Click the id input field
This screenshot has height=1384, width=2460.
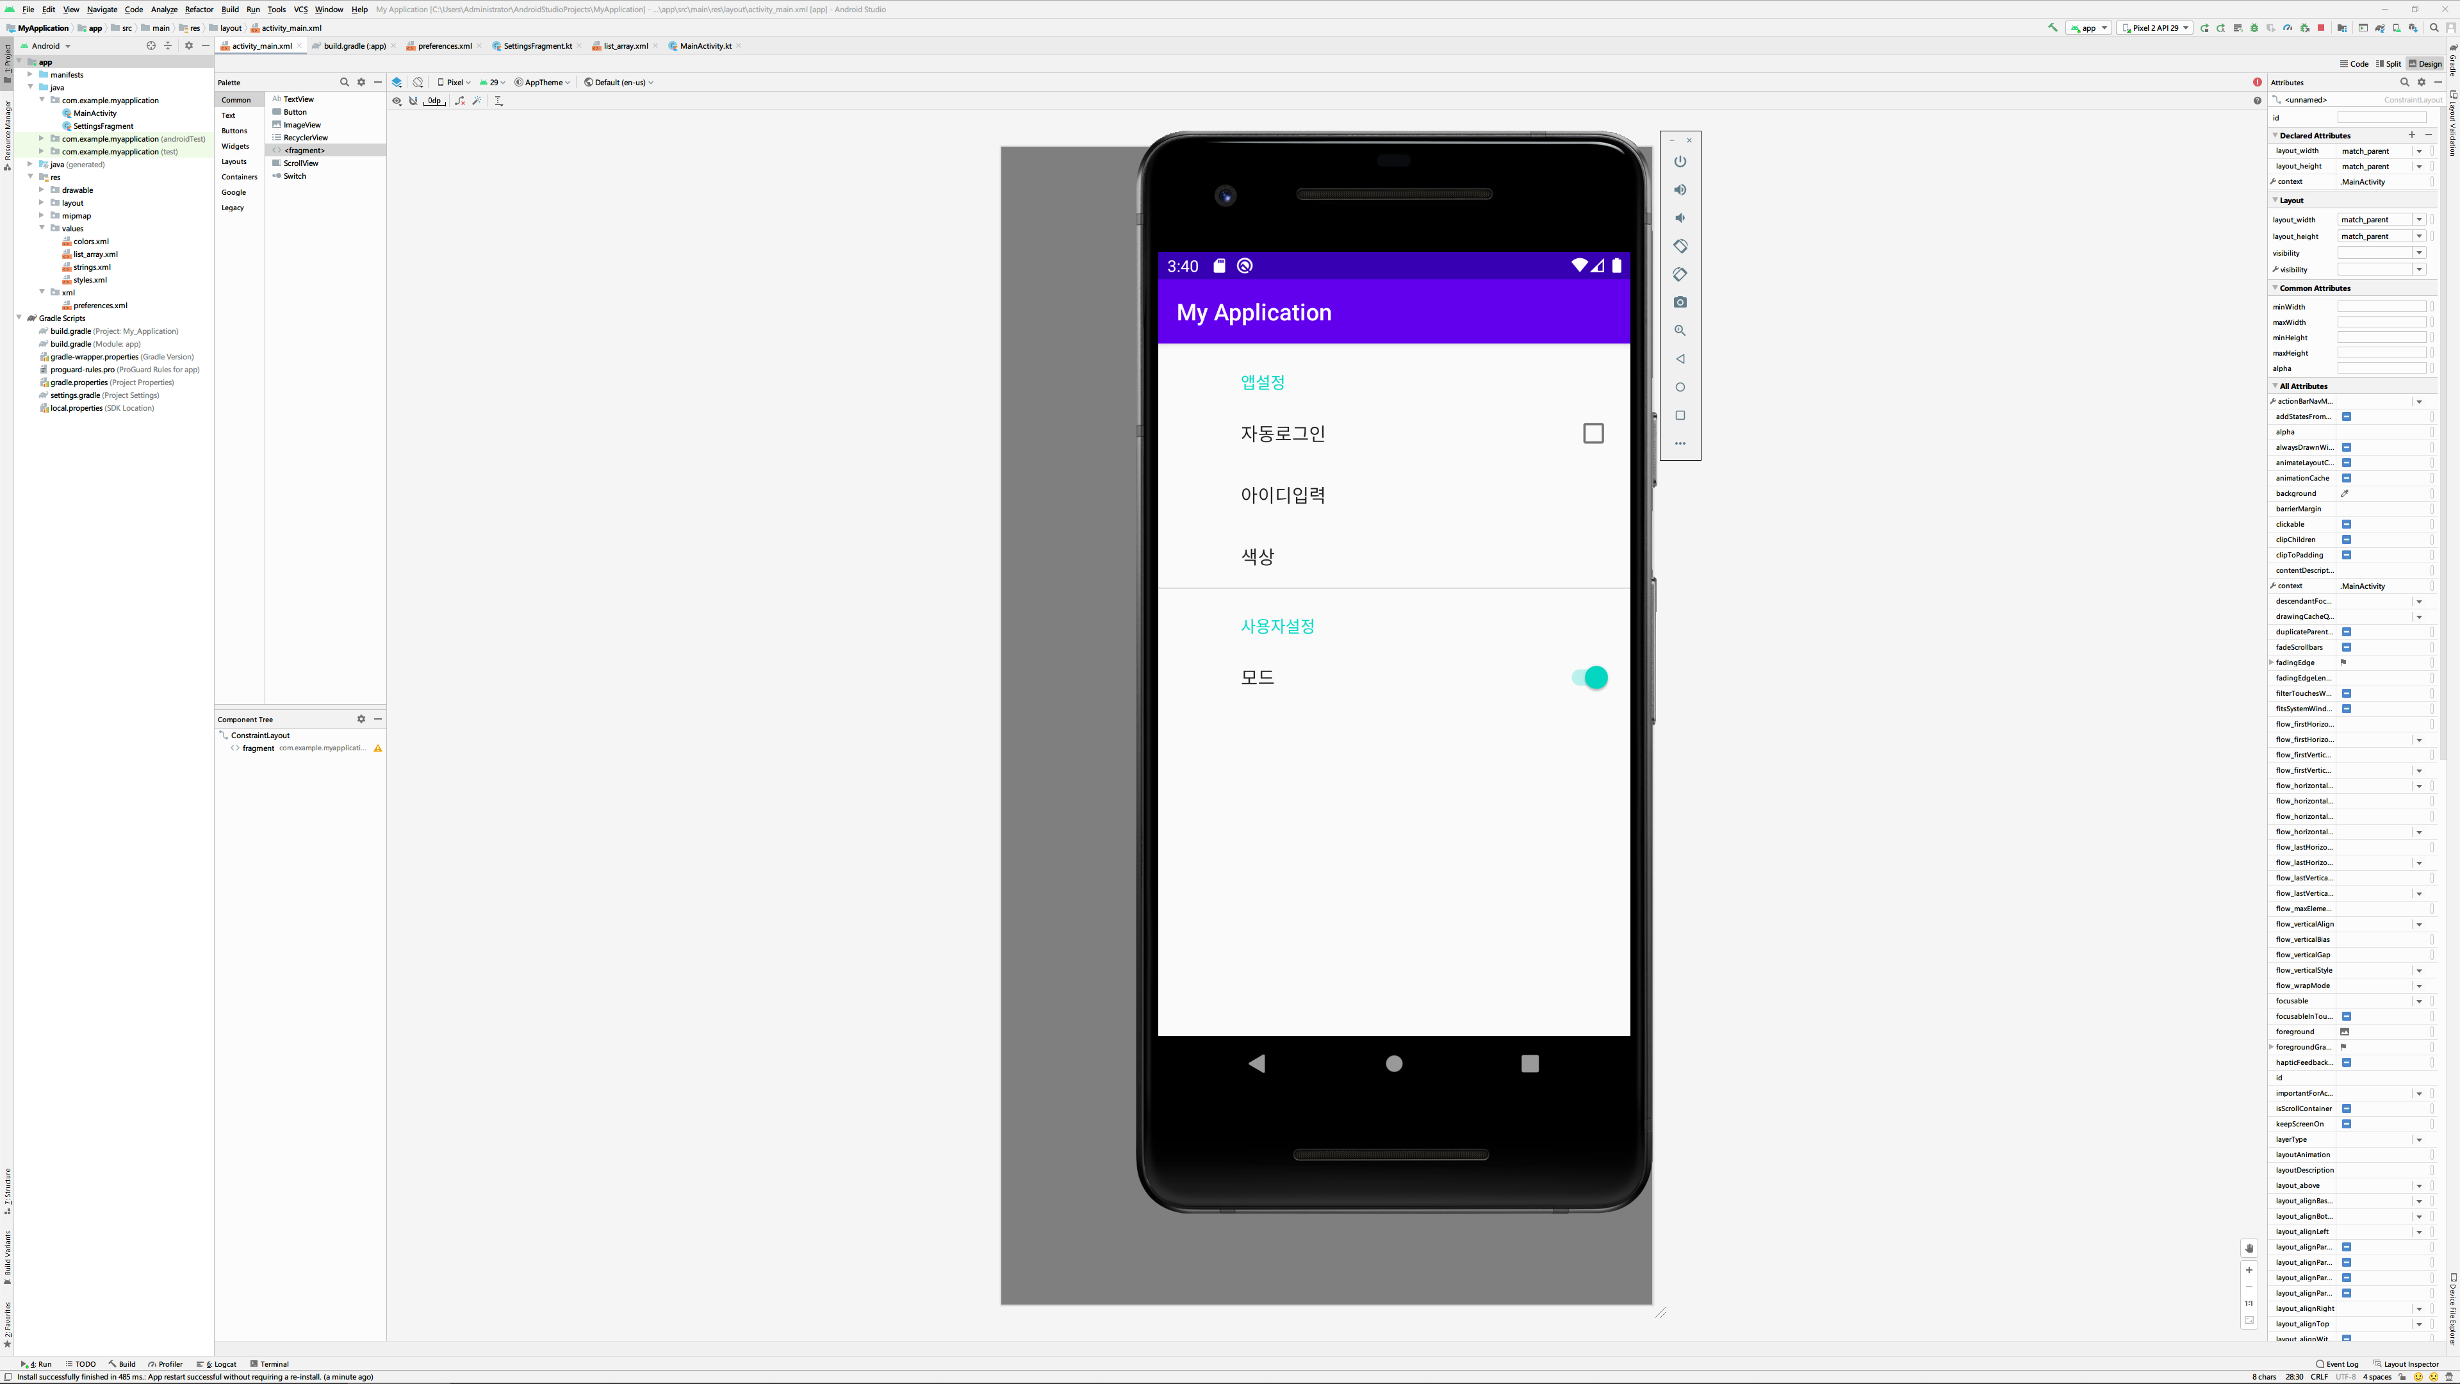(2382, 117)
